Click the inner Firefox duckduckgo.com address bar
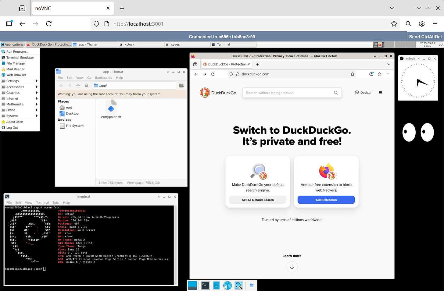This screenshot has height=291, width=444. pos(291,74)
